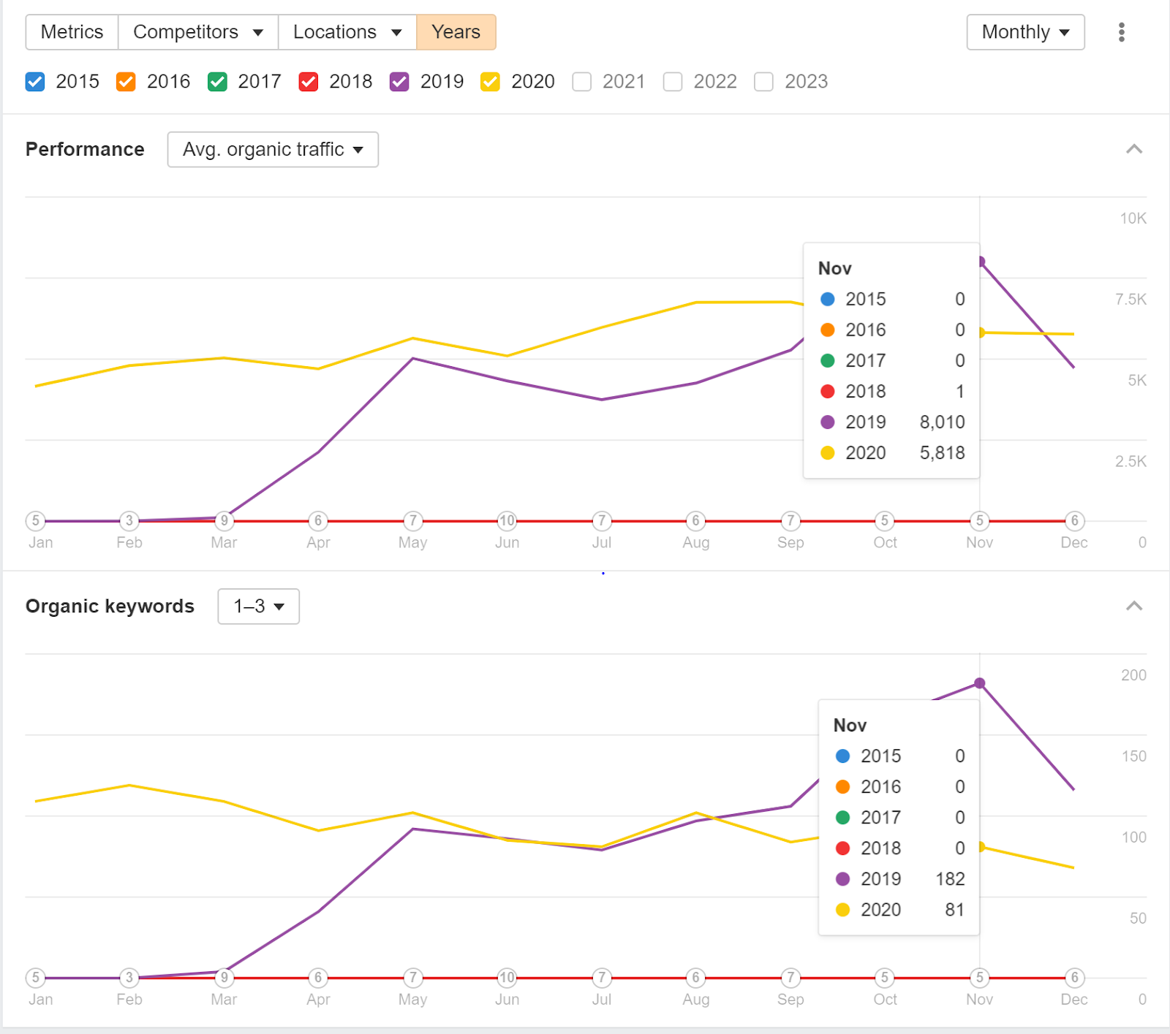Uncheck the 2019 year checkbox
1170x1034 pixels.
[399, 82]
